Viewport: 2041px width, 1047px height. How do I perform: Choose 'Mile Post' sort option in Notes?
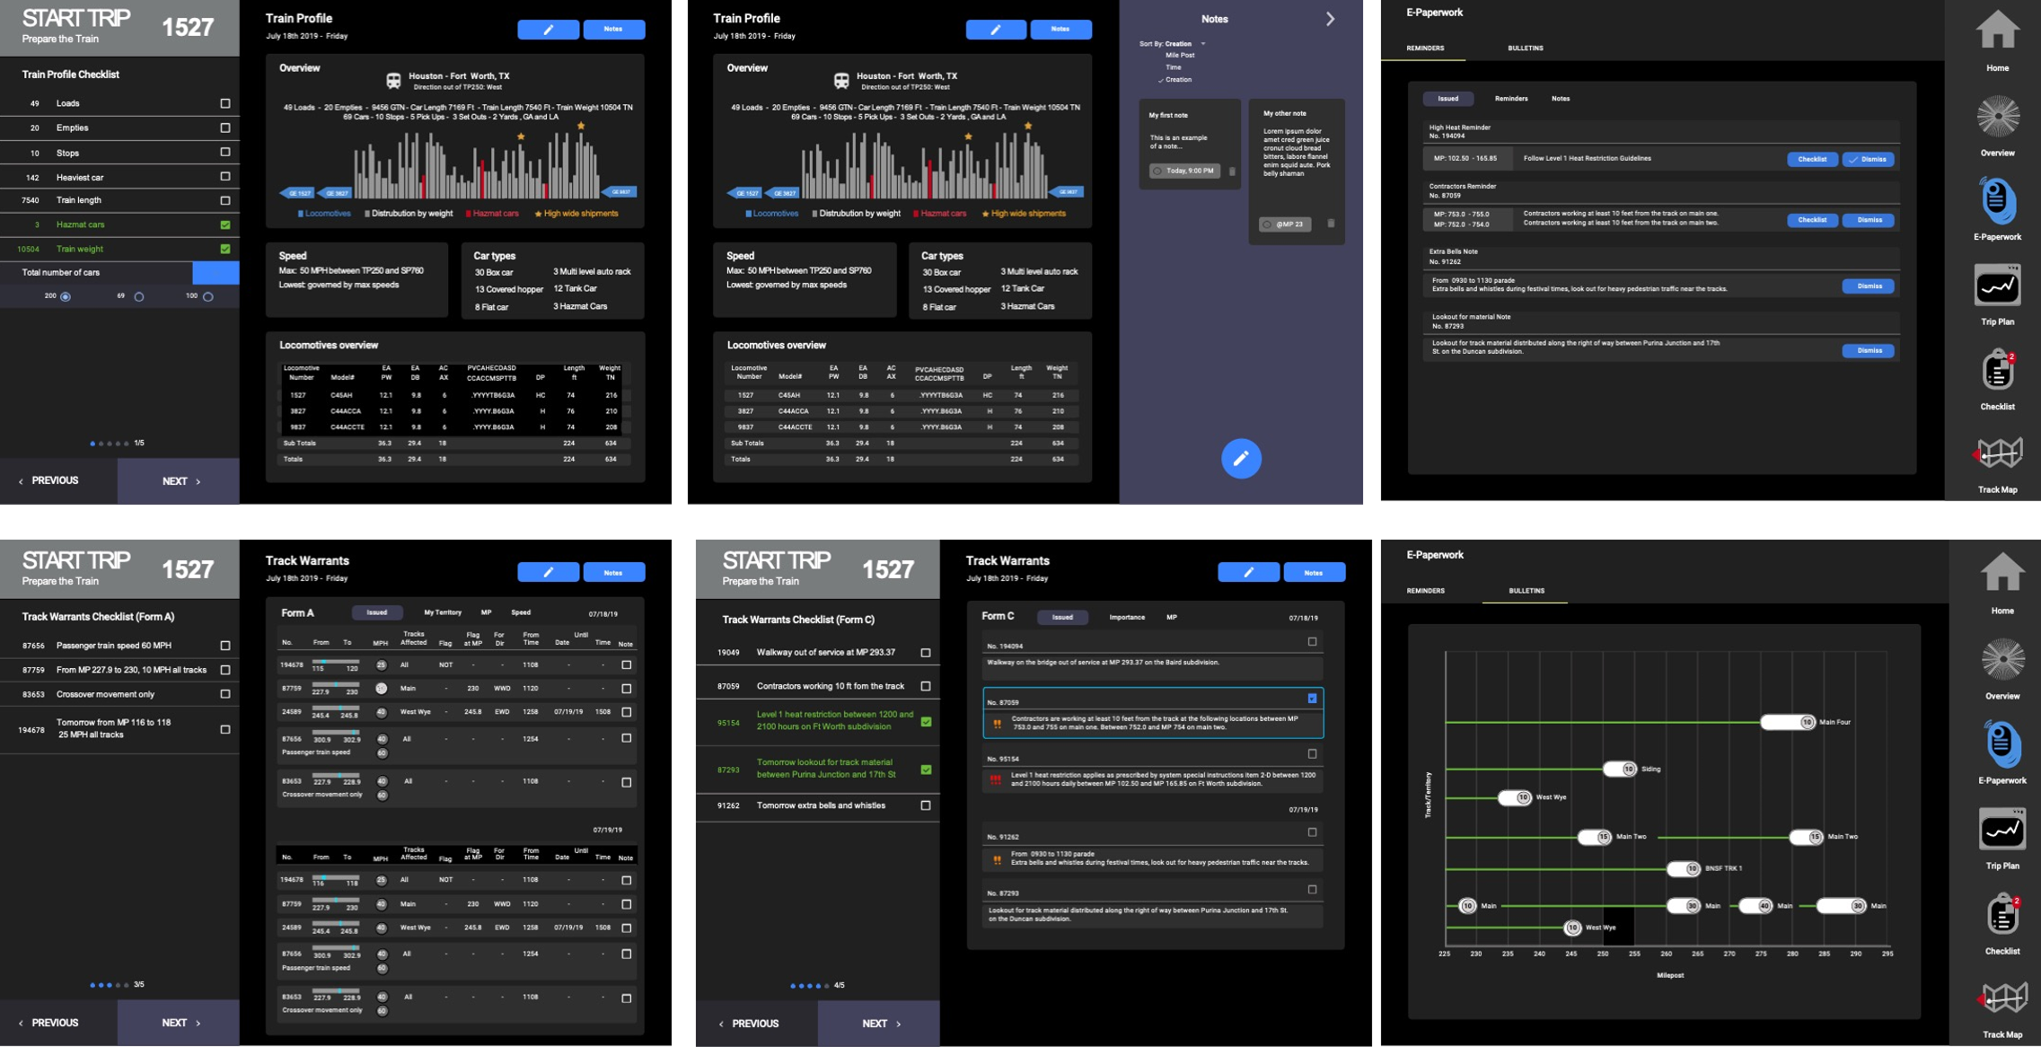pyautogui.click(x=1180, y=56)
